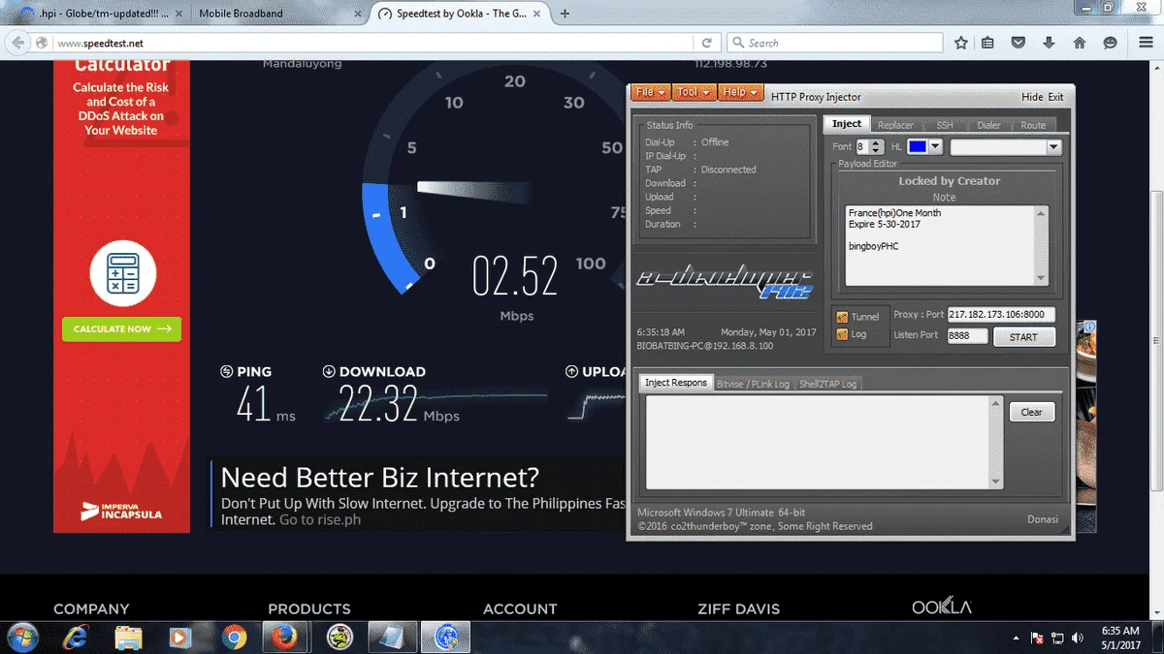The width and height of the screenshot is (1164, 654).
Task: Launch Internet Explorer from the taskbar
Action: pyautogui.click(x=75, y=638)
